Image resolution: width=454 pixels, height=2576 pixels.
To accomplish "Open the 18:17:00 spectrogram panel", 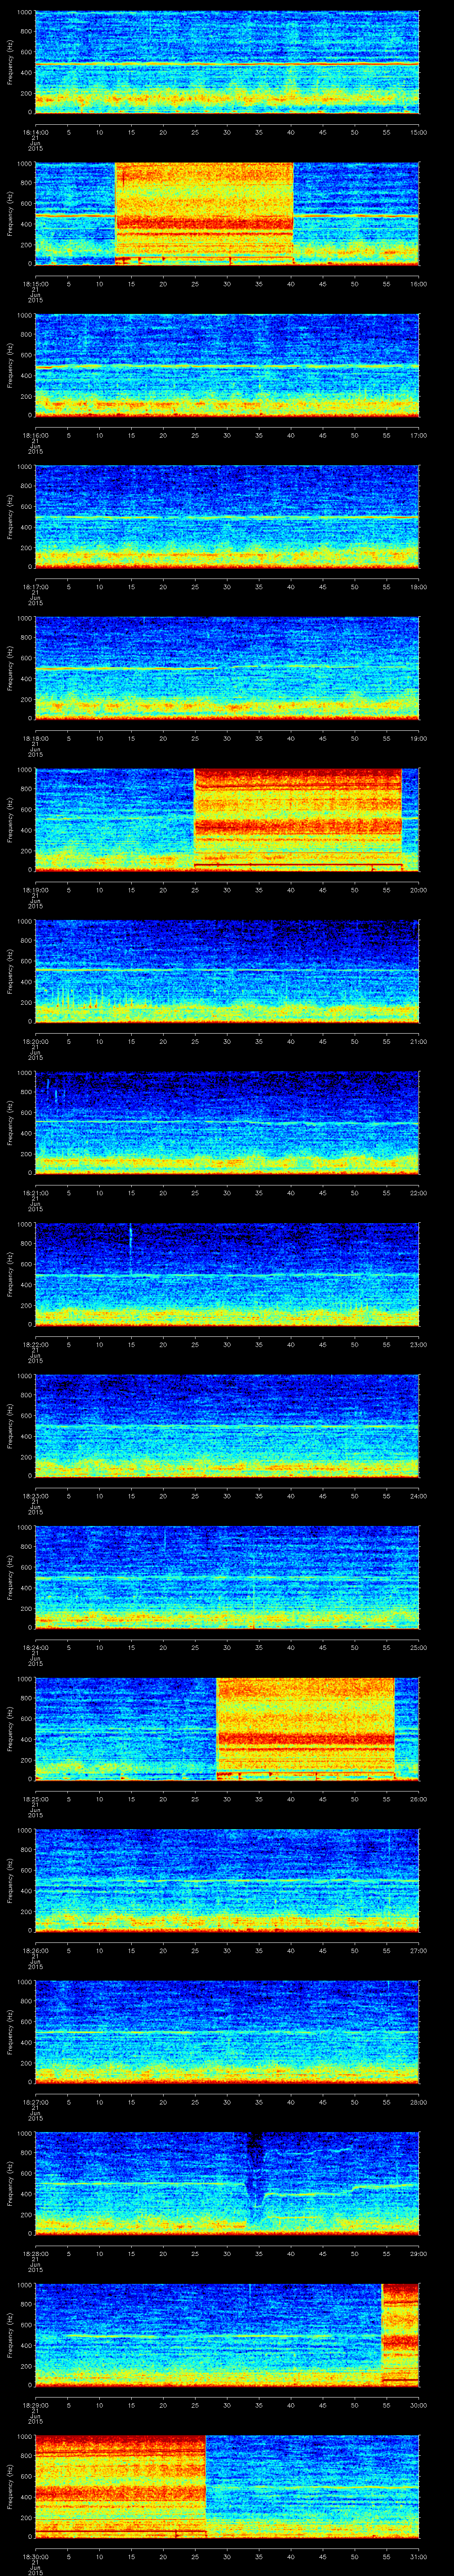I will pyautogui.click(x=227, y=515).
